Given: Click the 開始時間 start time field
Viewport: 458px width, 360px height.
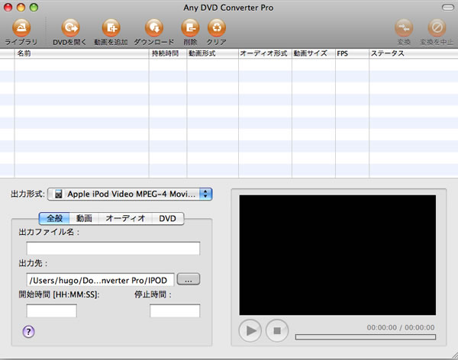Looking at the screenshot, I should [x=52, y=310].
